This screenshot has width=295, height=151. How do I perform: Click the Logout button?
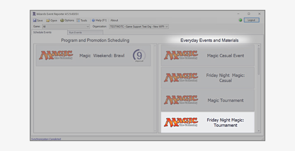point(251,20)
